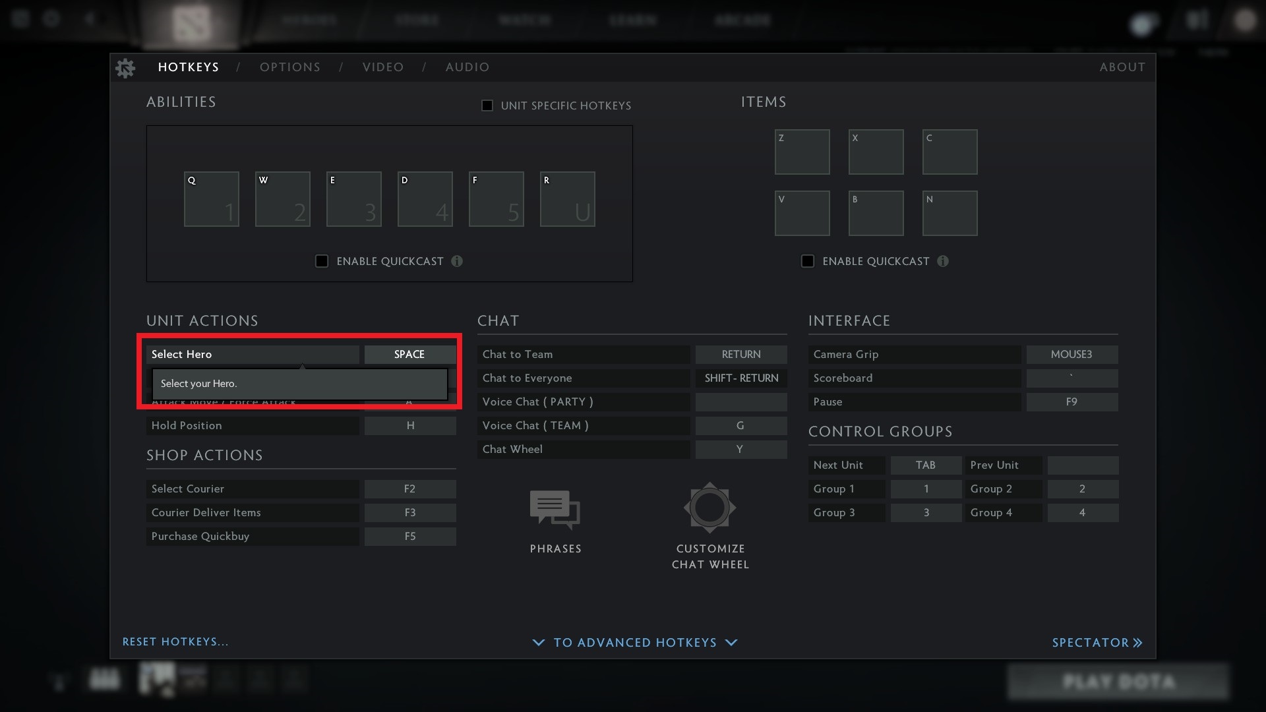The height and width of the screenshot is (712, 1266).
Task: Expand To Advanced Hotkeys section
Action: [634, 642]
